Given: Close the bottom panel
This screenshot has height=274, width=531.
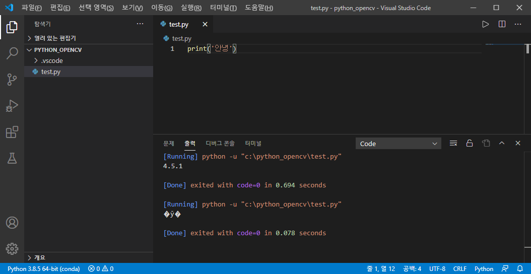Looking at the screenshot, I should click(x=518, y=143).
